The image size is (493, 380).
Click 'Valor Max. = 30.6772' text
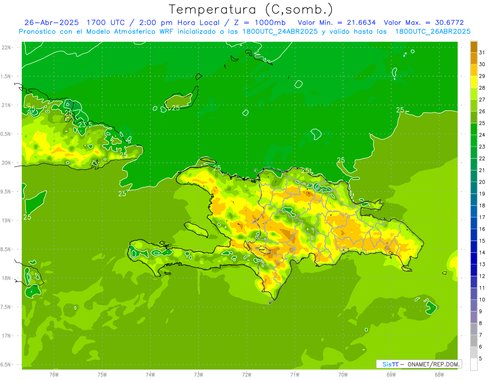pos(424,23)
